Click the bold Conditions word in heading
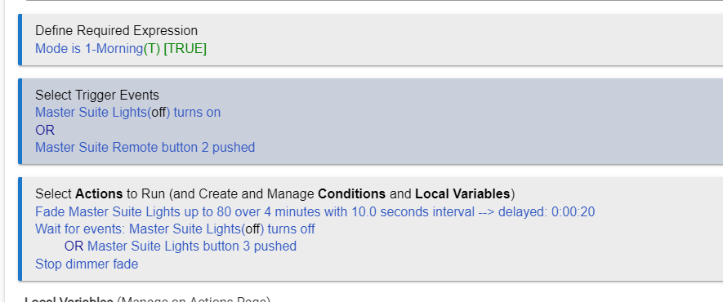The height and width of the screenshot is (302, 723). [351, 193]
